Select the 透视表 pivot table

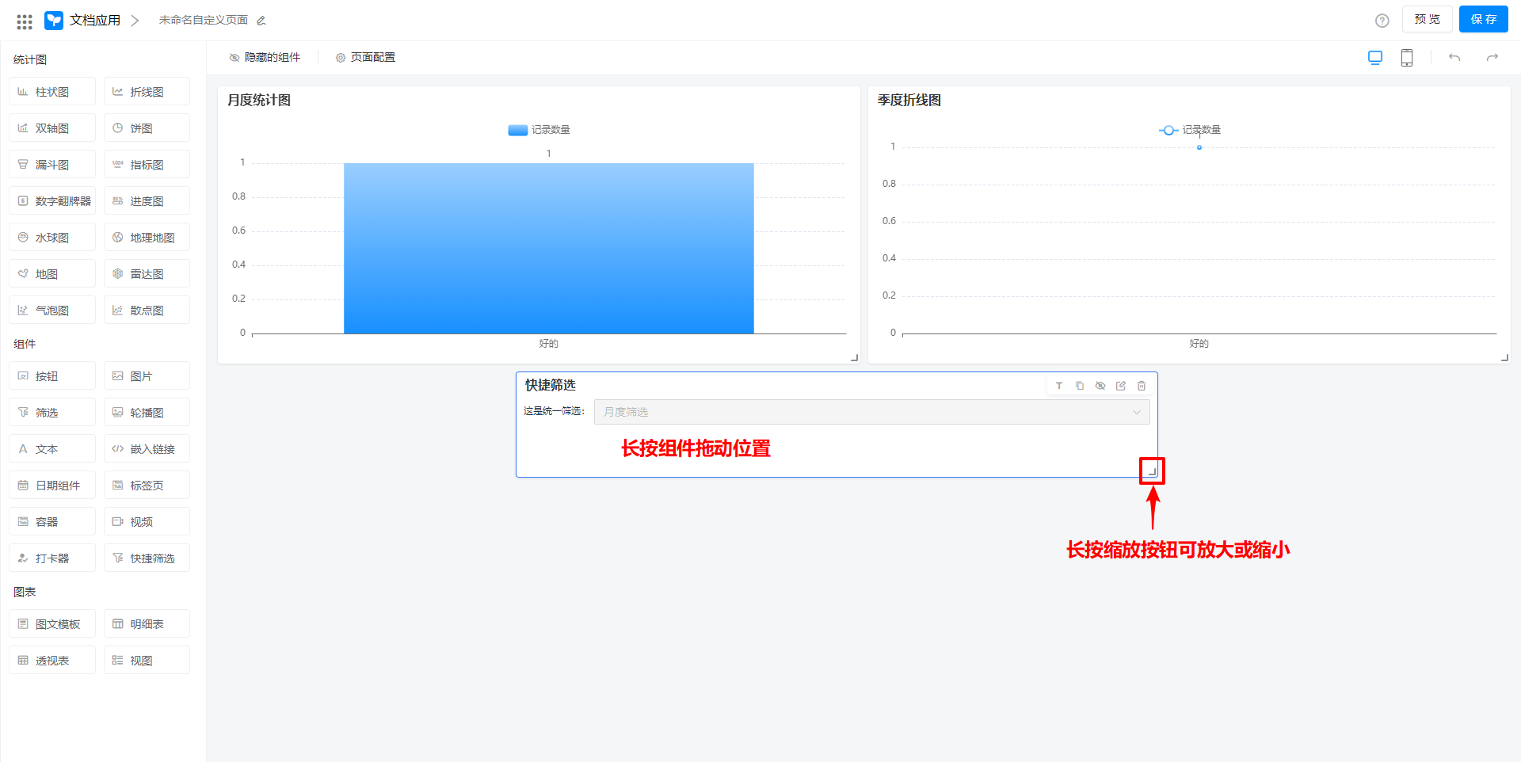(51, 660)
